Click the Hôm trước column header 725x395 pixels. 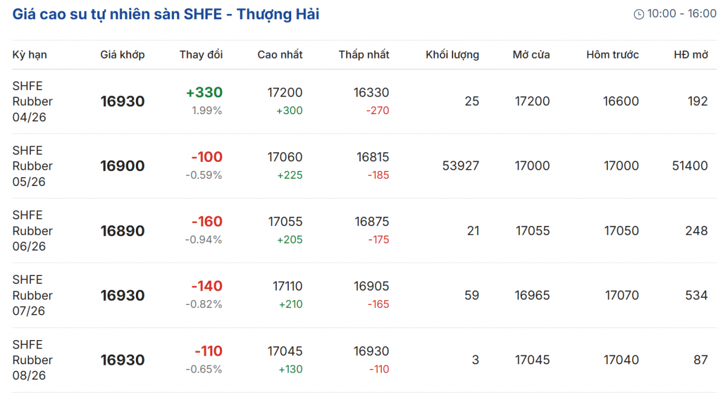point(612,55)
